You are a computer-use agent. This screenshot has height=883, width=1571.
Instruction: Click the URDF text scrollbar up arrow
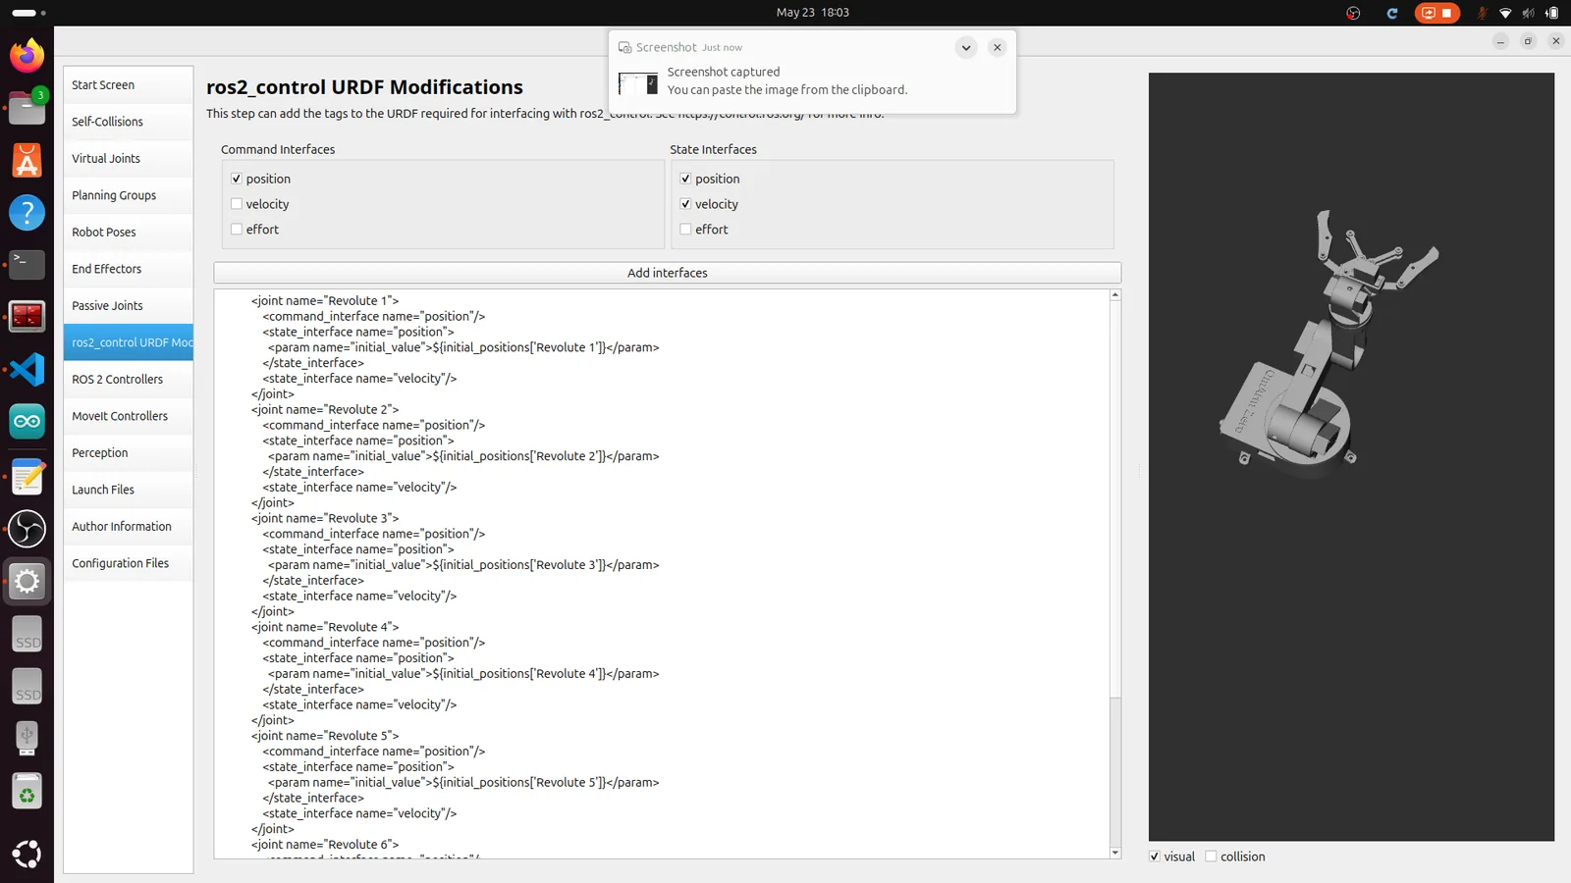point(1115,295)
